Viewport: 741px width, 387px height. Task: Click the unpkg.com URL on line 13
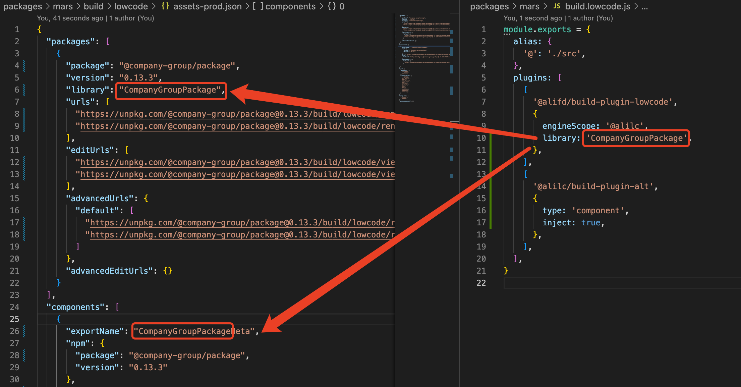coord(201,174)
